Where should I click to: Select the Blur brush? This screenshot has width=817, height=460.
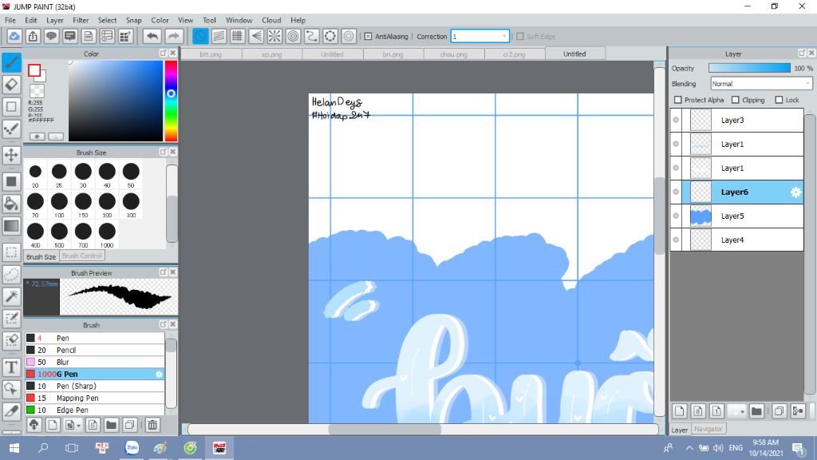[x=94, y=362]
